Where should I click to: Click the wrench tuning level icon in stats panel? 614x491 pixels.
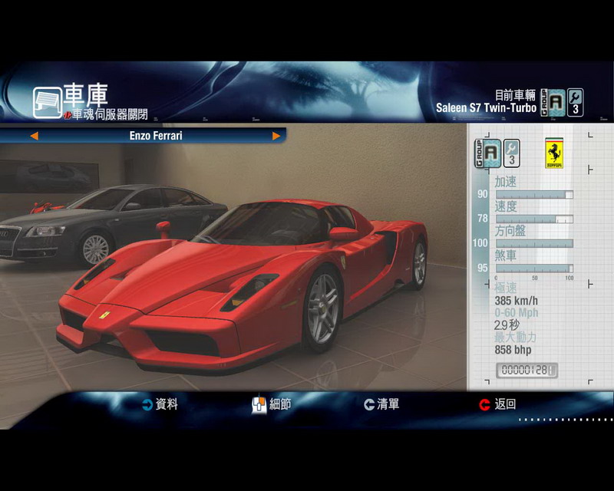[512, 153]
